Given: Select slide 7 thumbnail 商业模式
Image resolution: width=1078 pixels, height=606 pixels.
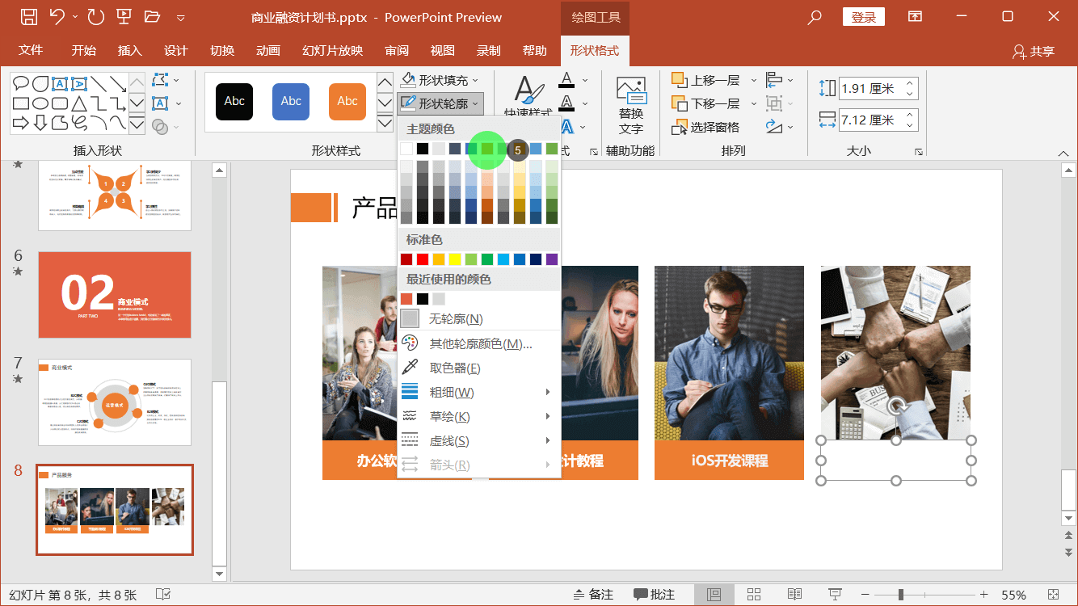Looking at the screenshot, I should 115,402.
